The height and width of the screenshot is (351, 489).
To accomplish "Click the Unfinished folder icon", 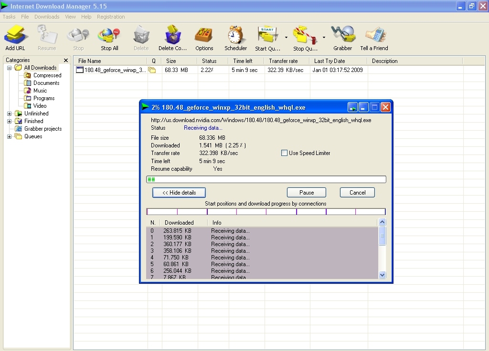I will coord(19,114).
